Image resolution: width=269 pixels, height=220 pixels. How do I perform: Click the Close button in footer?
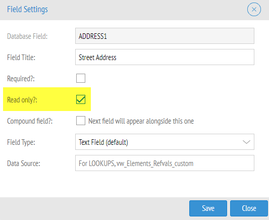(249, 208)
